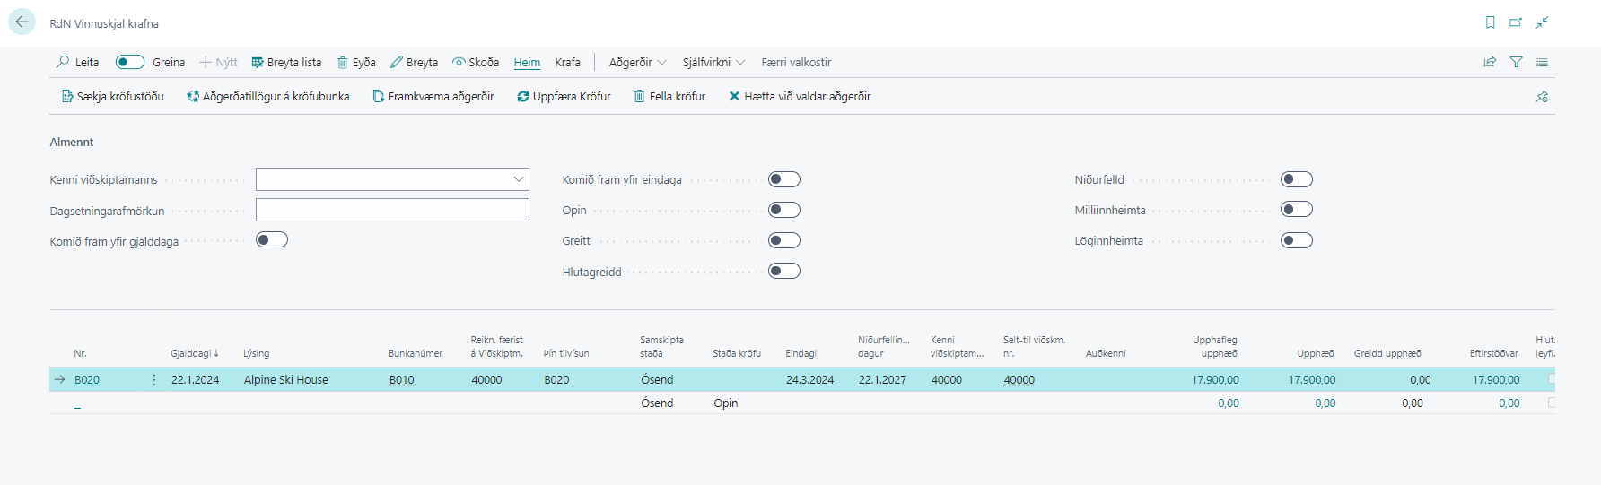
Task: Open the B020 record link
Action: [x=87, y=380]
